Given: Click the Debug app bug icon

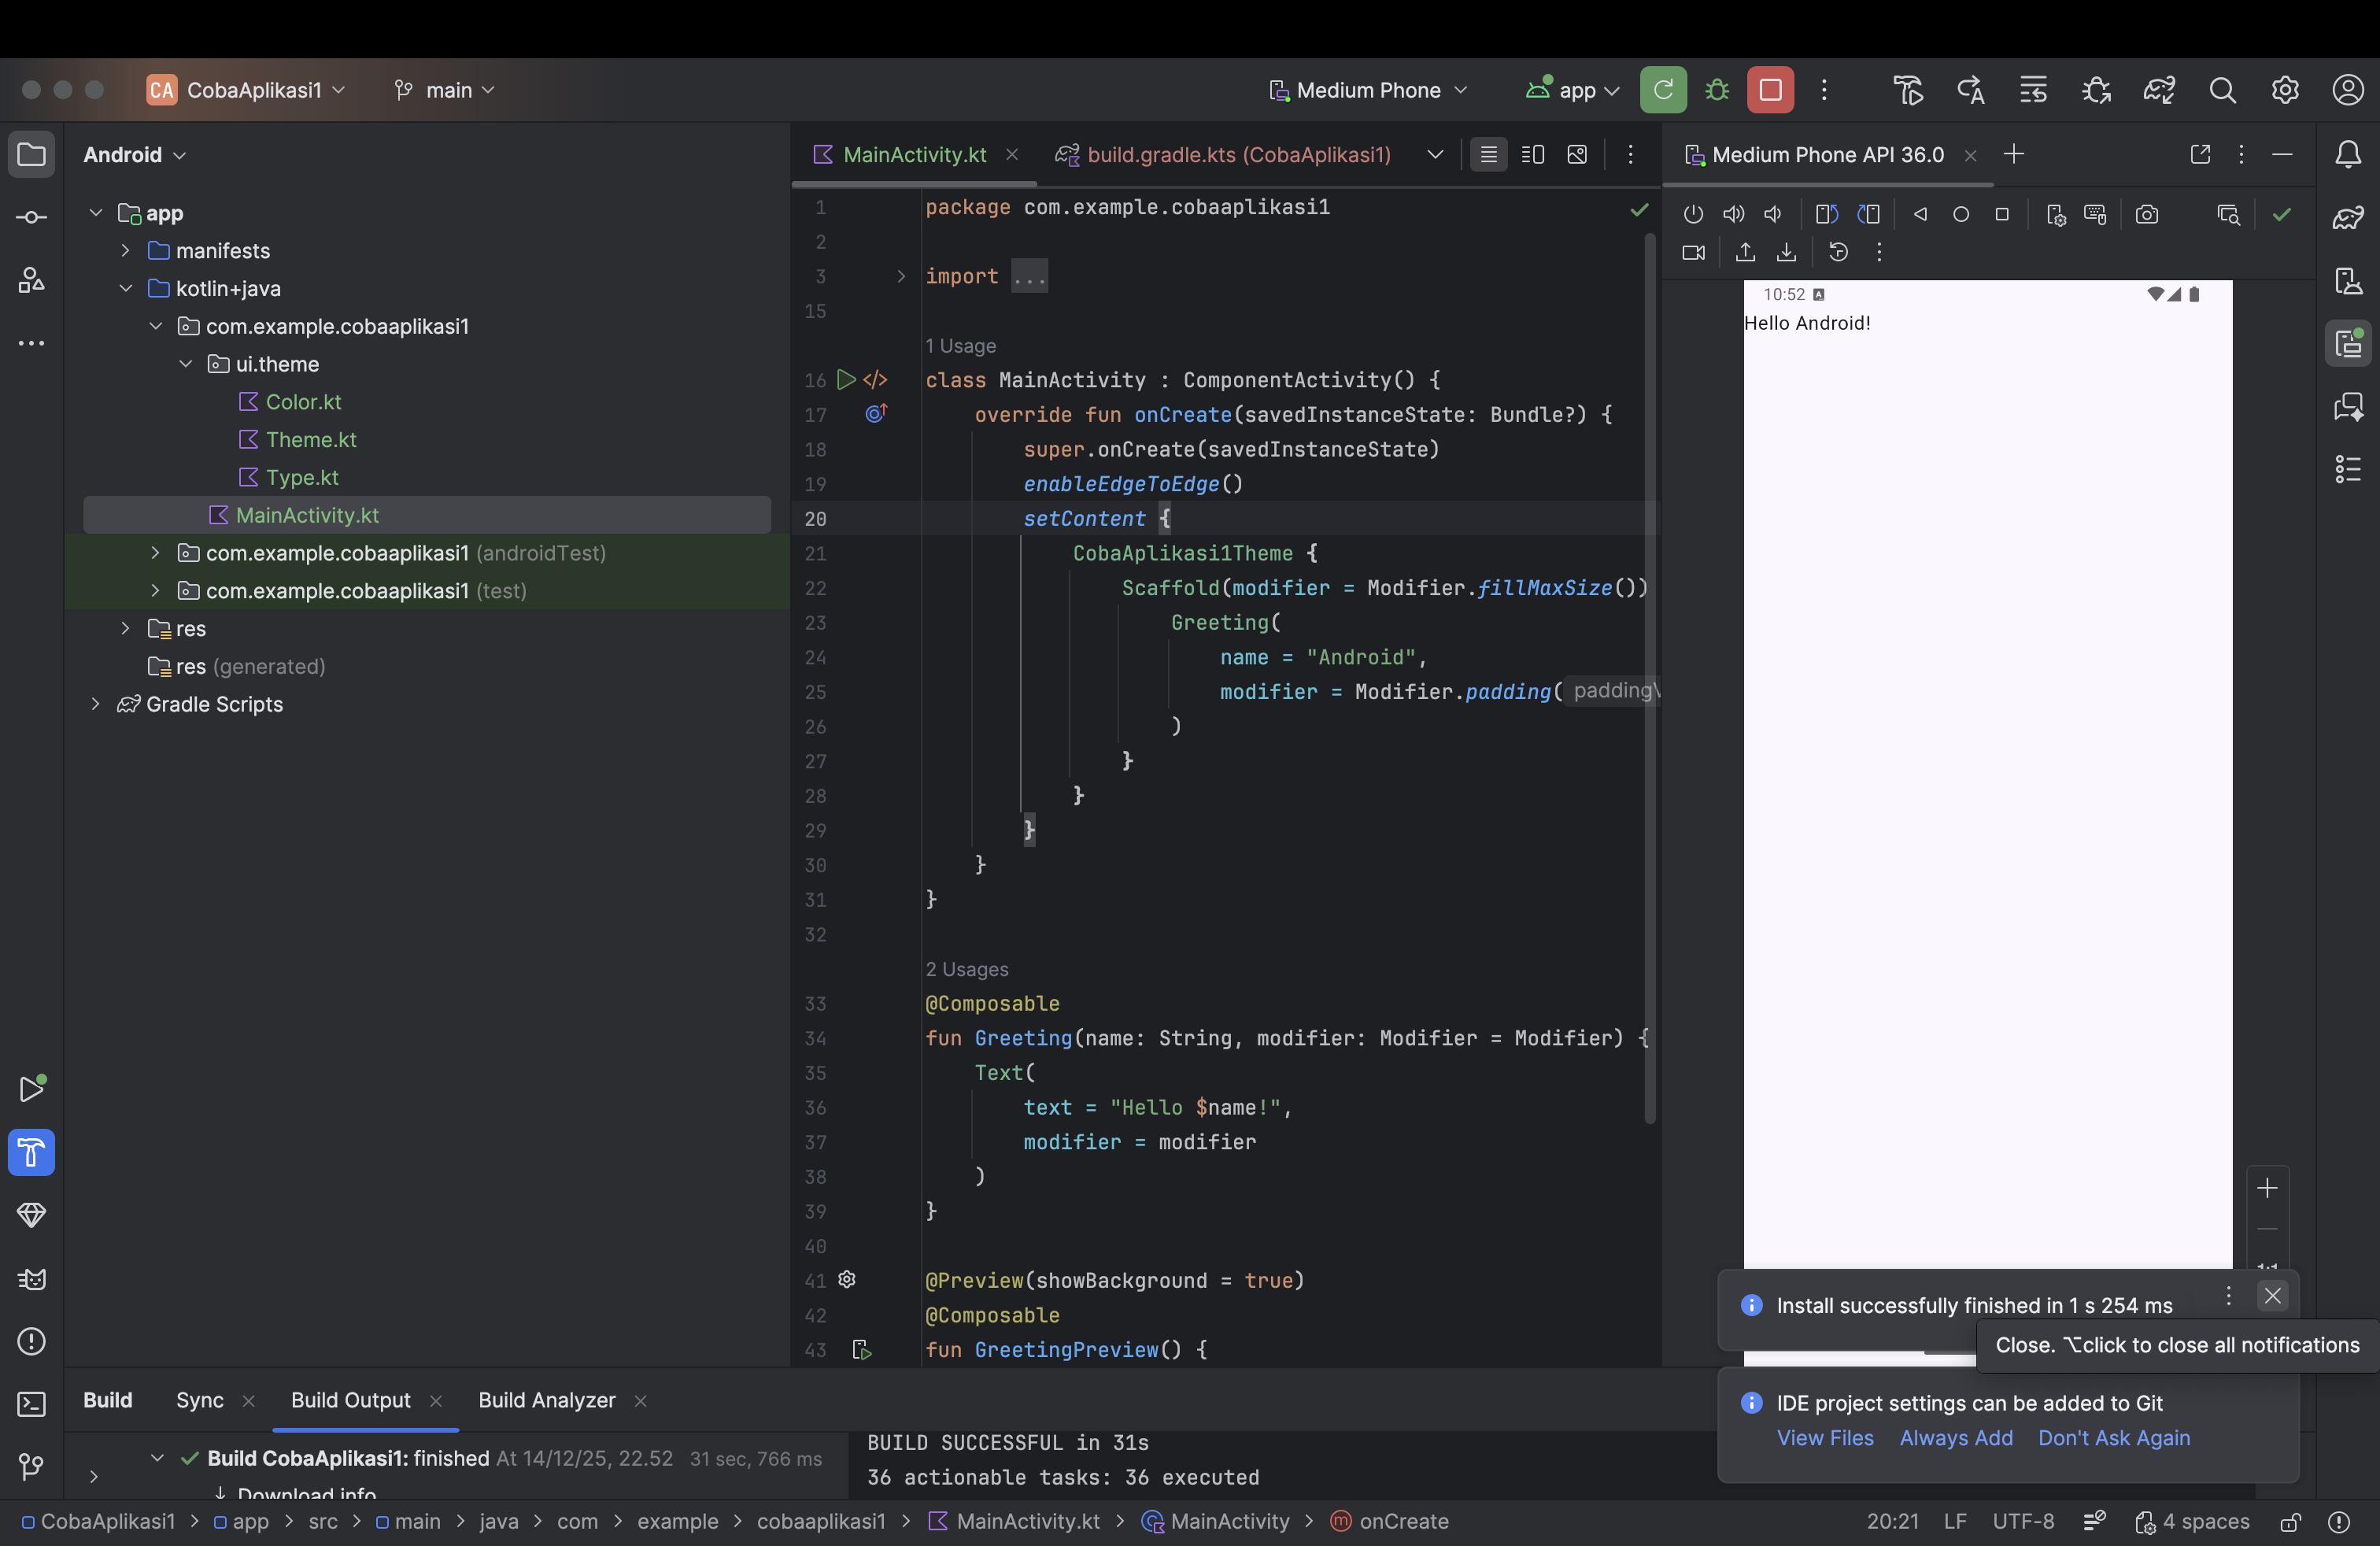Looking at the screenshot, I should click(x=1717, y=90).
